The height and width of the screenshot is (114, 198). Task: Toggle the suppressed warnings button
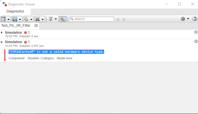63,19
